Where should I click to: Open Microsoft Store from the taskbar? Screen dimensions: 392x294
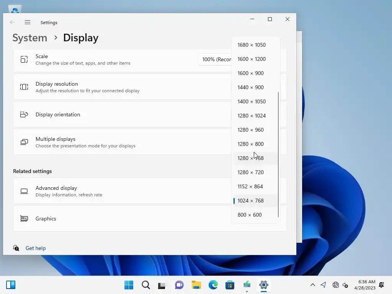point(230,285)
